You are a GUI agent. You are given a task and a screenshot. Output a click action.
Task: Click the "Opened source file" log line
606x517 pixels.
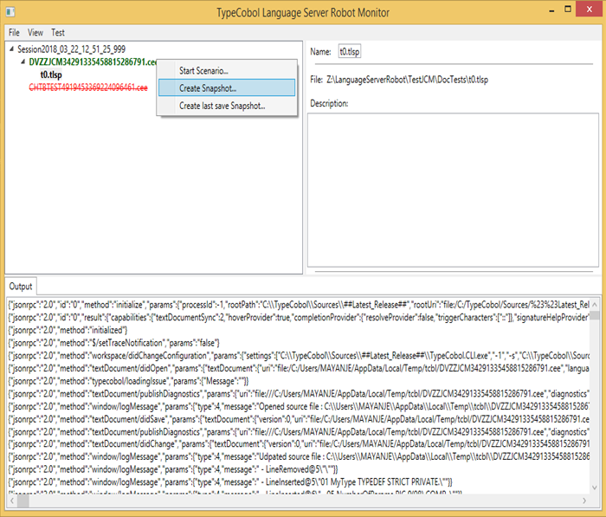299,406
